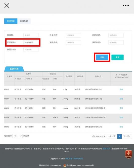
Task: Click the blue 查询 search button
Action: click(x=102, y=57)
